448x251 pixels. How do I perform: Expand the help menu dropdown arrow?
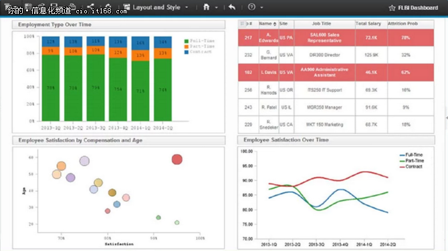[261, 7]
